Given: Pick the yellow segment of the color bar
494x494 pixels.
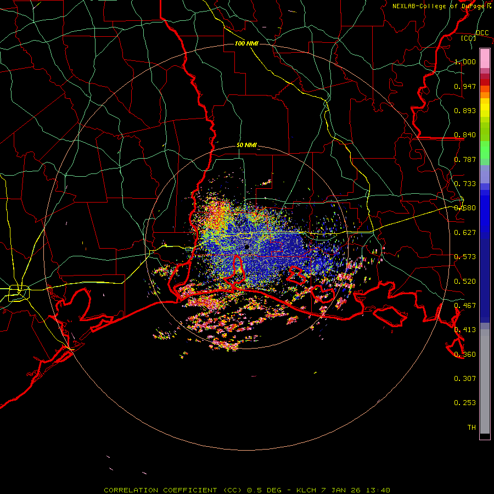Looking at the screenshot, I should (x=485, y=108).
